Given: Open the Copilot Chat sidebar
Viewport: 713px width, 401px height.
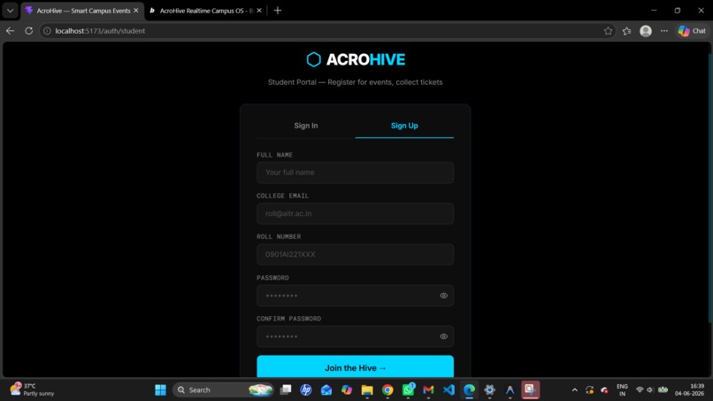Looking at the screenshot, I should [692, 31].
